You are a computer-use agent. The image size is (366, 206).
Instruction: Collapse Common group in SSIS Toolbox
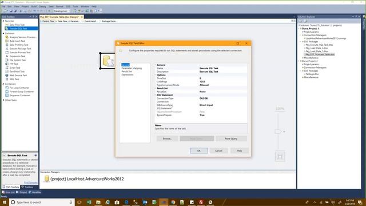pyautogui.click(x=3, y=33)
